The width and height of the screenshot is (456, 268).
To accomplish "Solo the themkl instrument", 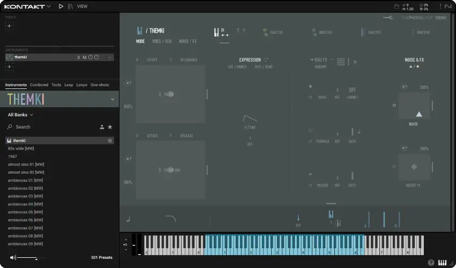I will tap(78, 57).
